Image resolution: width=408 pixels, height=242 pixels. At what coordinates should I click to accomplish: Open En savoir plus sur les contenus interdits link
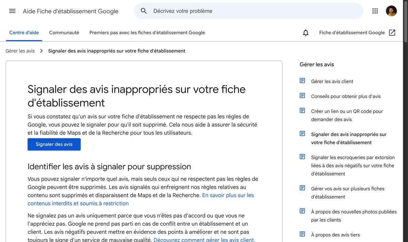pyautogui.click(x=141, y=199)
